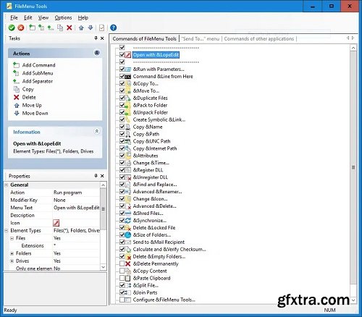Click the Move Up arrow toolbar icon
This screenshot has height=317, width=362.
click(x=81, y=28)
